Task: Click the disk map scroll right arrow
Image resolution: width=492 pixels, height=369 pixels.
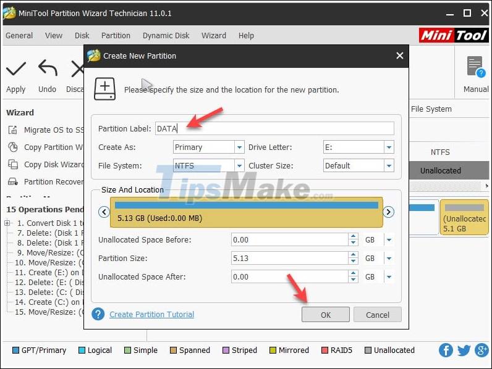Action: tap(486, 186)
